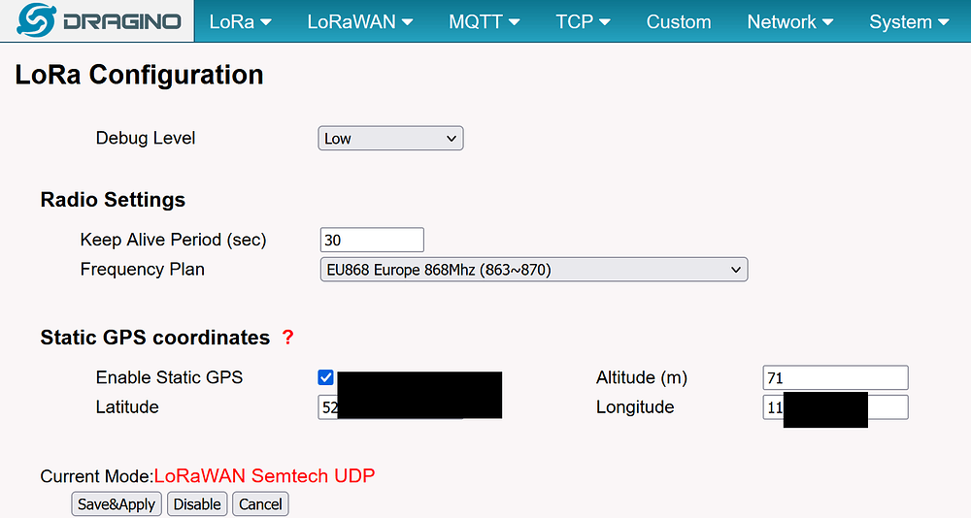The height and width of the screenshot is (518, 971).
Task: Expand the Network menu
Action: 789,21
